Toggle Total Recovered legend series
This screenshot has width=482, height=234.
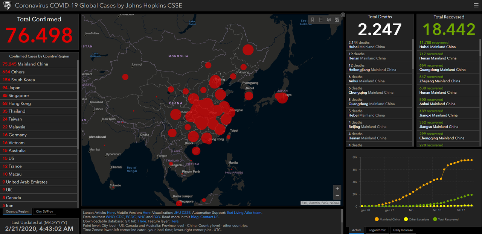point(446,219)
